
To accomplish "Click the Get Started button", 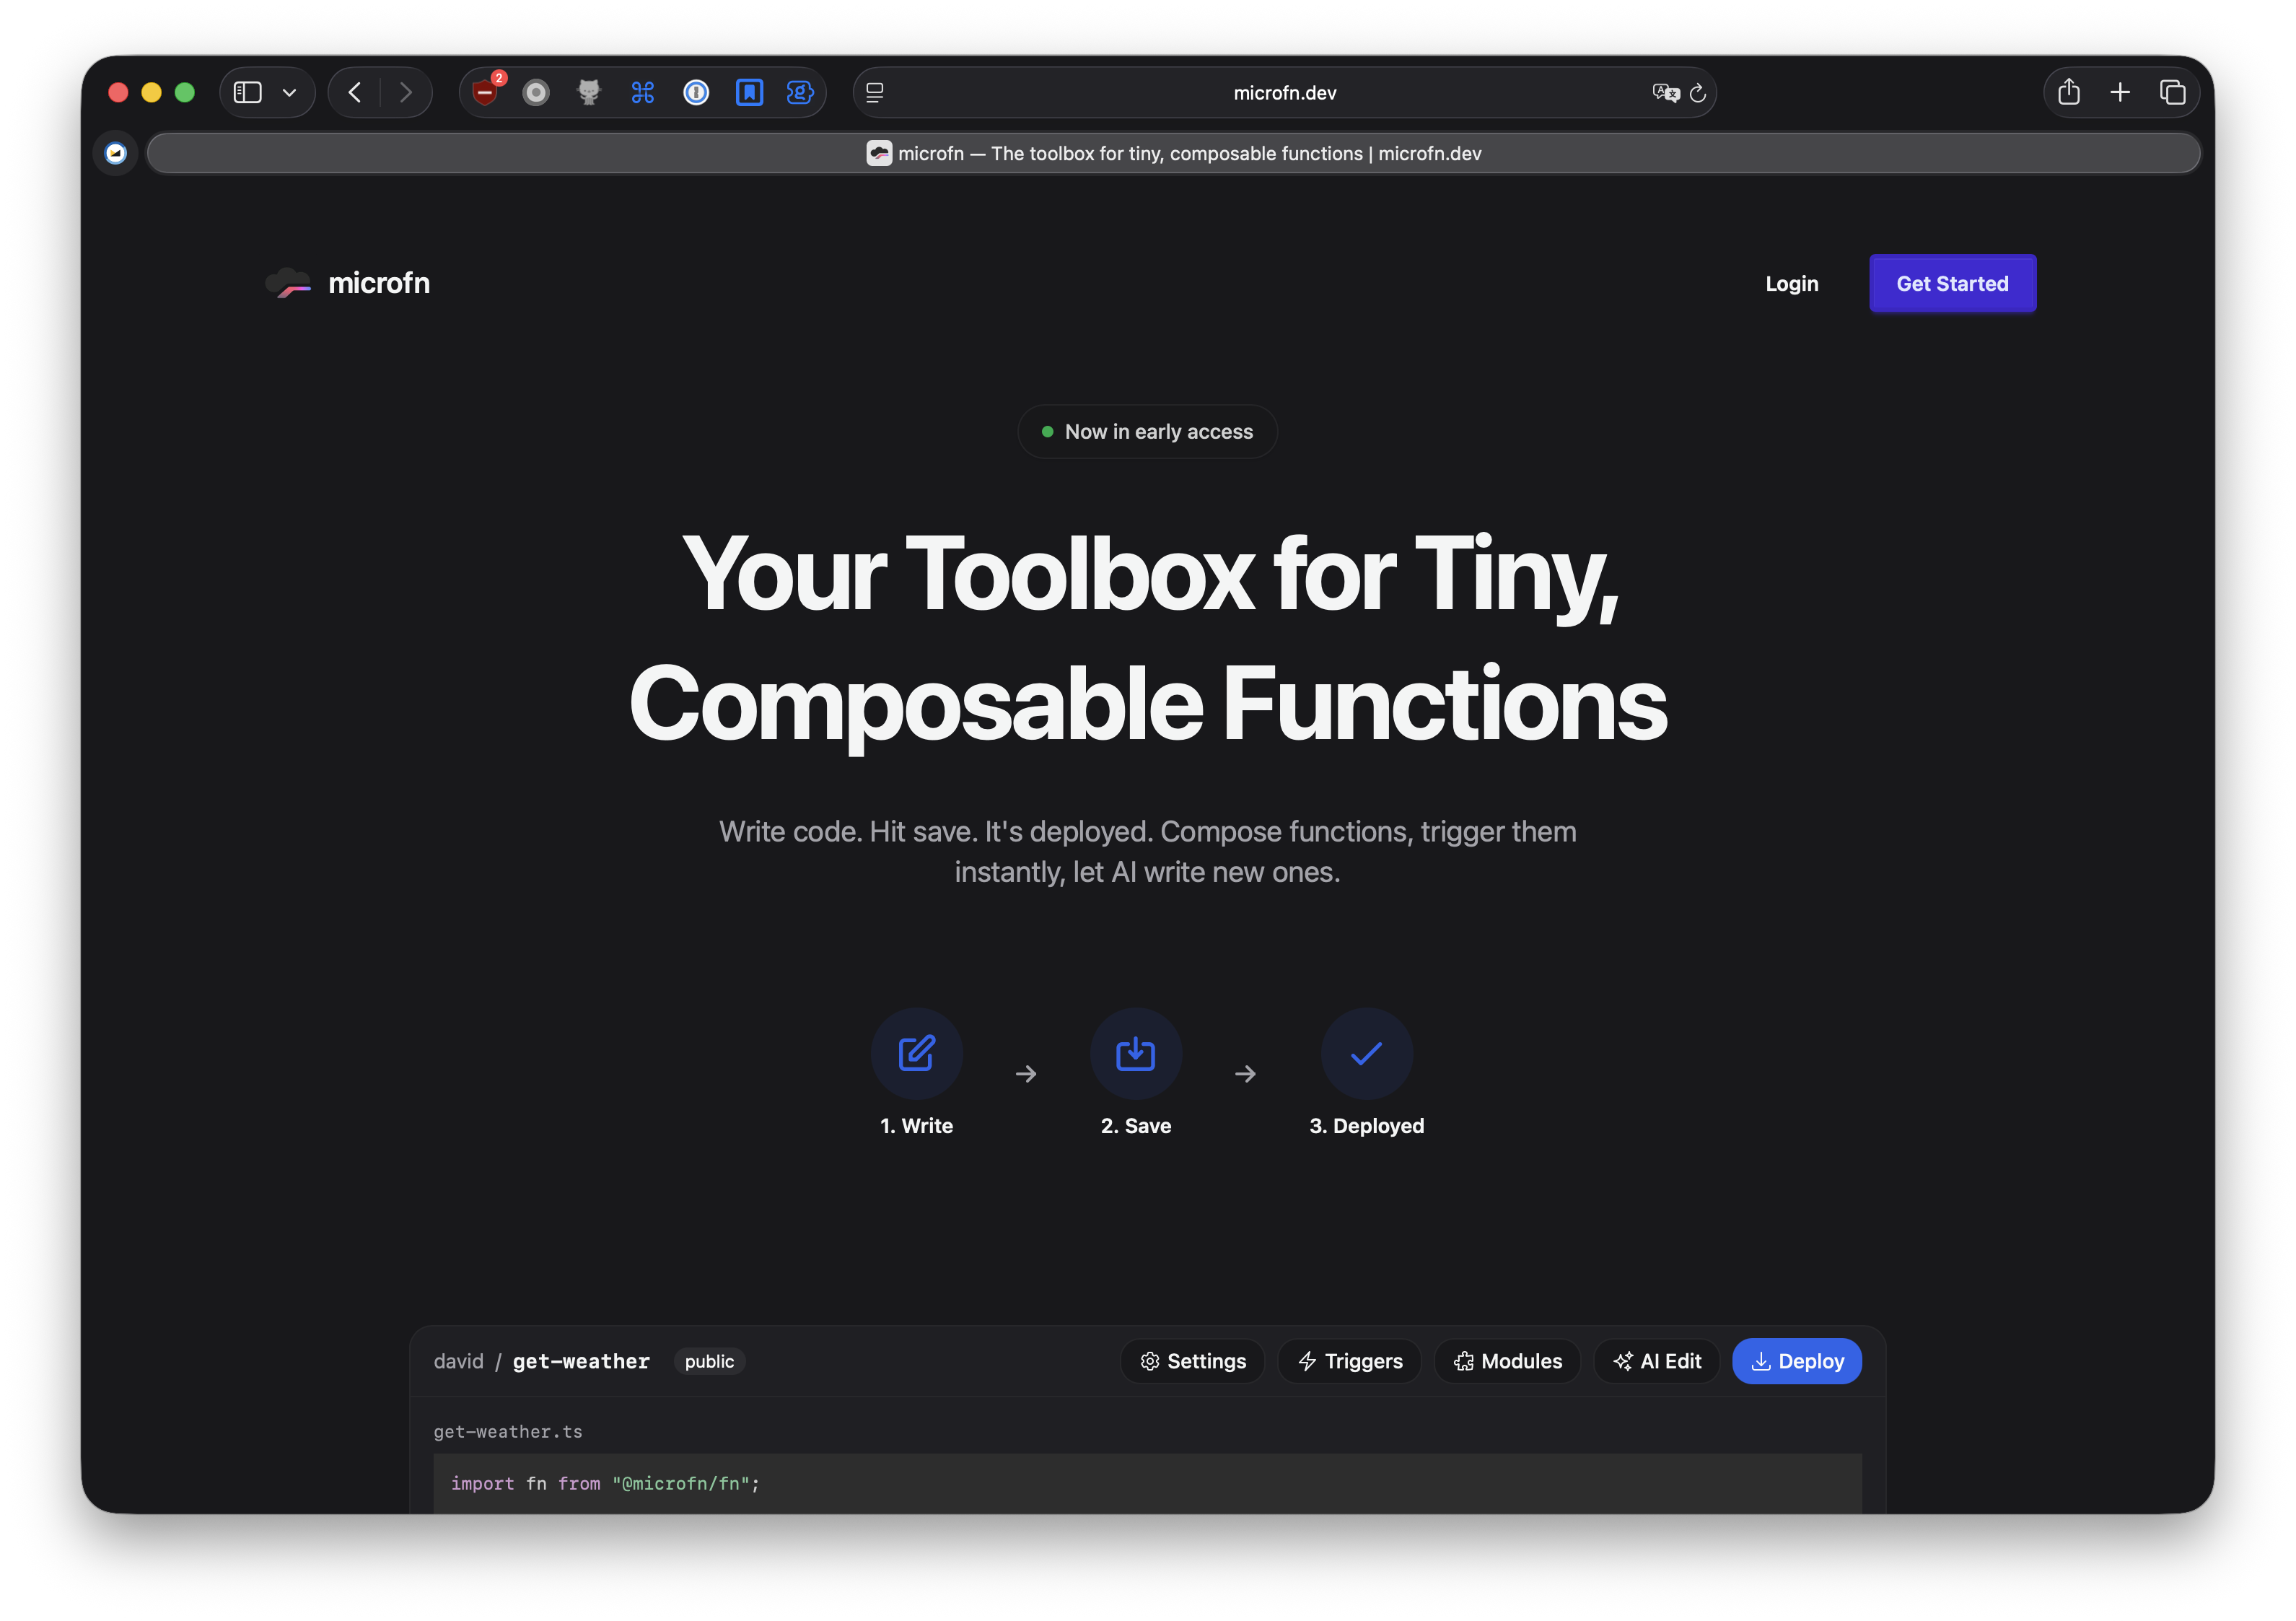I will (x=1951, y=283).
